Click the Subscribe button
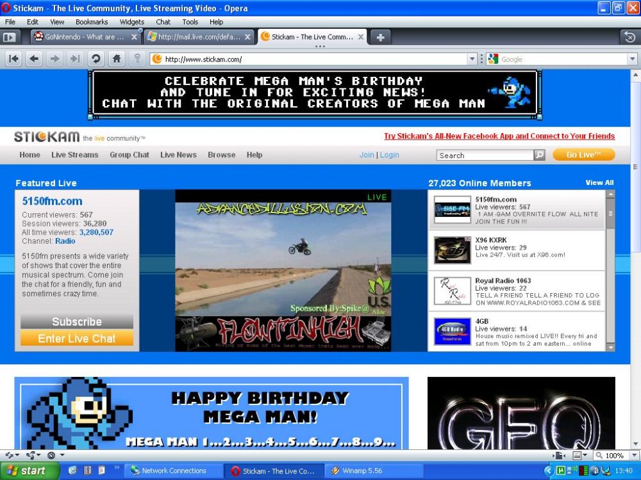Viewport: 641px width, 480px height. [x=77, y=322]
